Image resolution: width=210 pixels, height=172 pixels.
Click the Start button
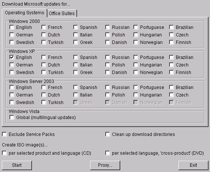coord(17,165)
